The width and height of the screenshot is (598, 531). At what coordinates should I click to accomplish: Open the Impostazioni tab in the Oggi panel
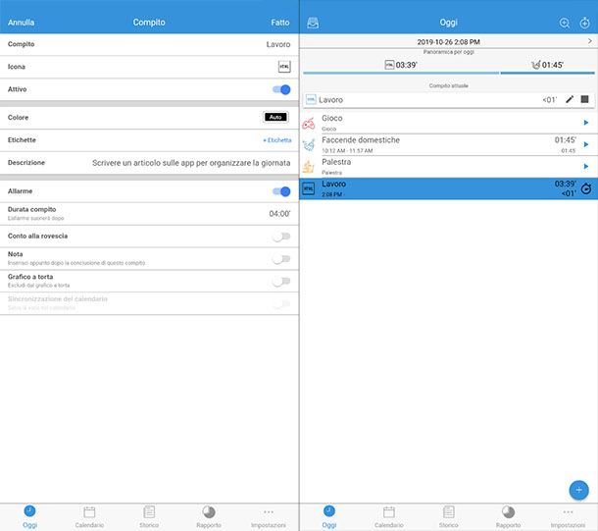pyautogui.click(x=568, y=516)
